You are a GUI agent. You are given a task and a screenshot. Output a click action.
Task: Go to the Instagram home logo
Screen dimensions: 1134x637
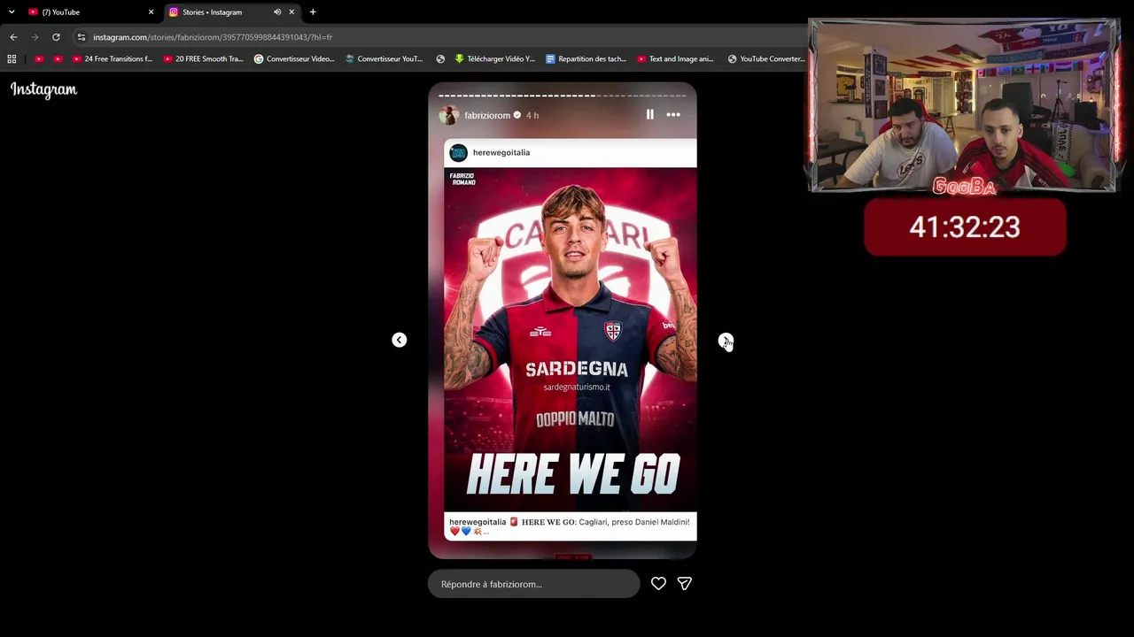[x=43, y=89]
